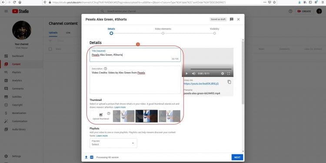Open the hamburger menu in YouTube Studio
Viewport: 326px width, 163px height.
[x=6, y=11]
